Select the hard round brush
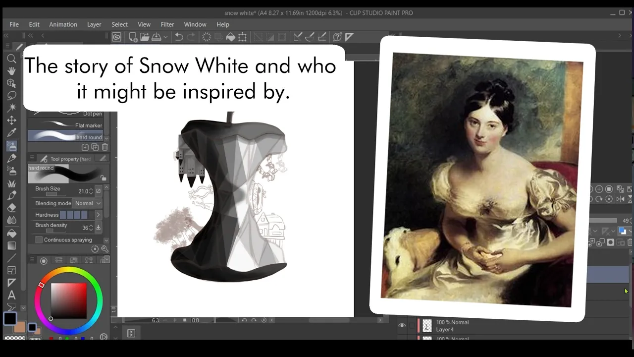634x357 pixels. (65, 137)
